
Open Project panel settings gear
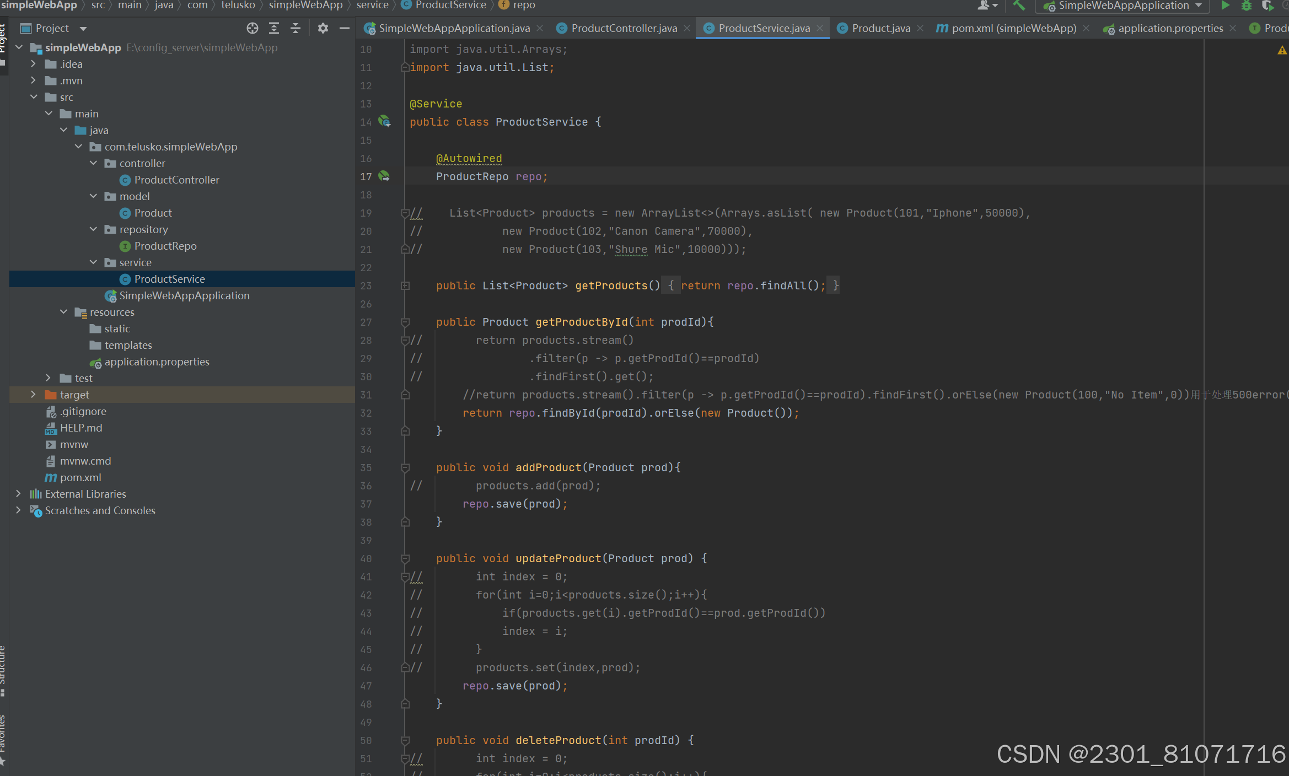323,28
